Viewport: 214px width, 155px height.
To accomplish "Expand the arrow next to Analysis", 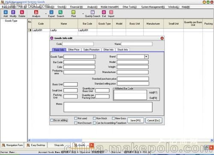I will point(46,14).
